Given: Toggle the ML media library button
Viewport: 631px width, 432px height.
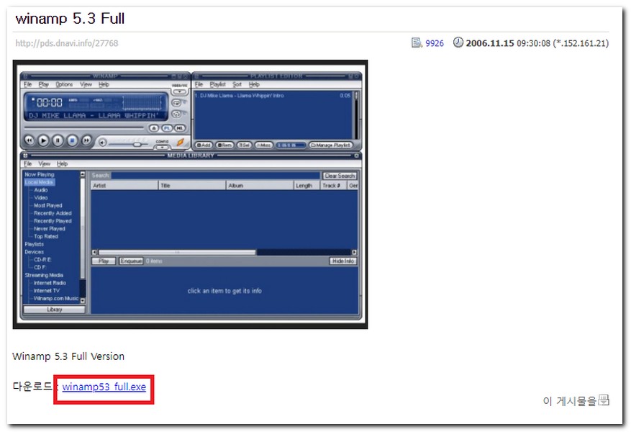Looking at the screenshot, I should point(178,128).
